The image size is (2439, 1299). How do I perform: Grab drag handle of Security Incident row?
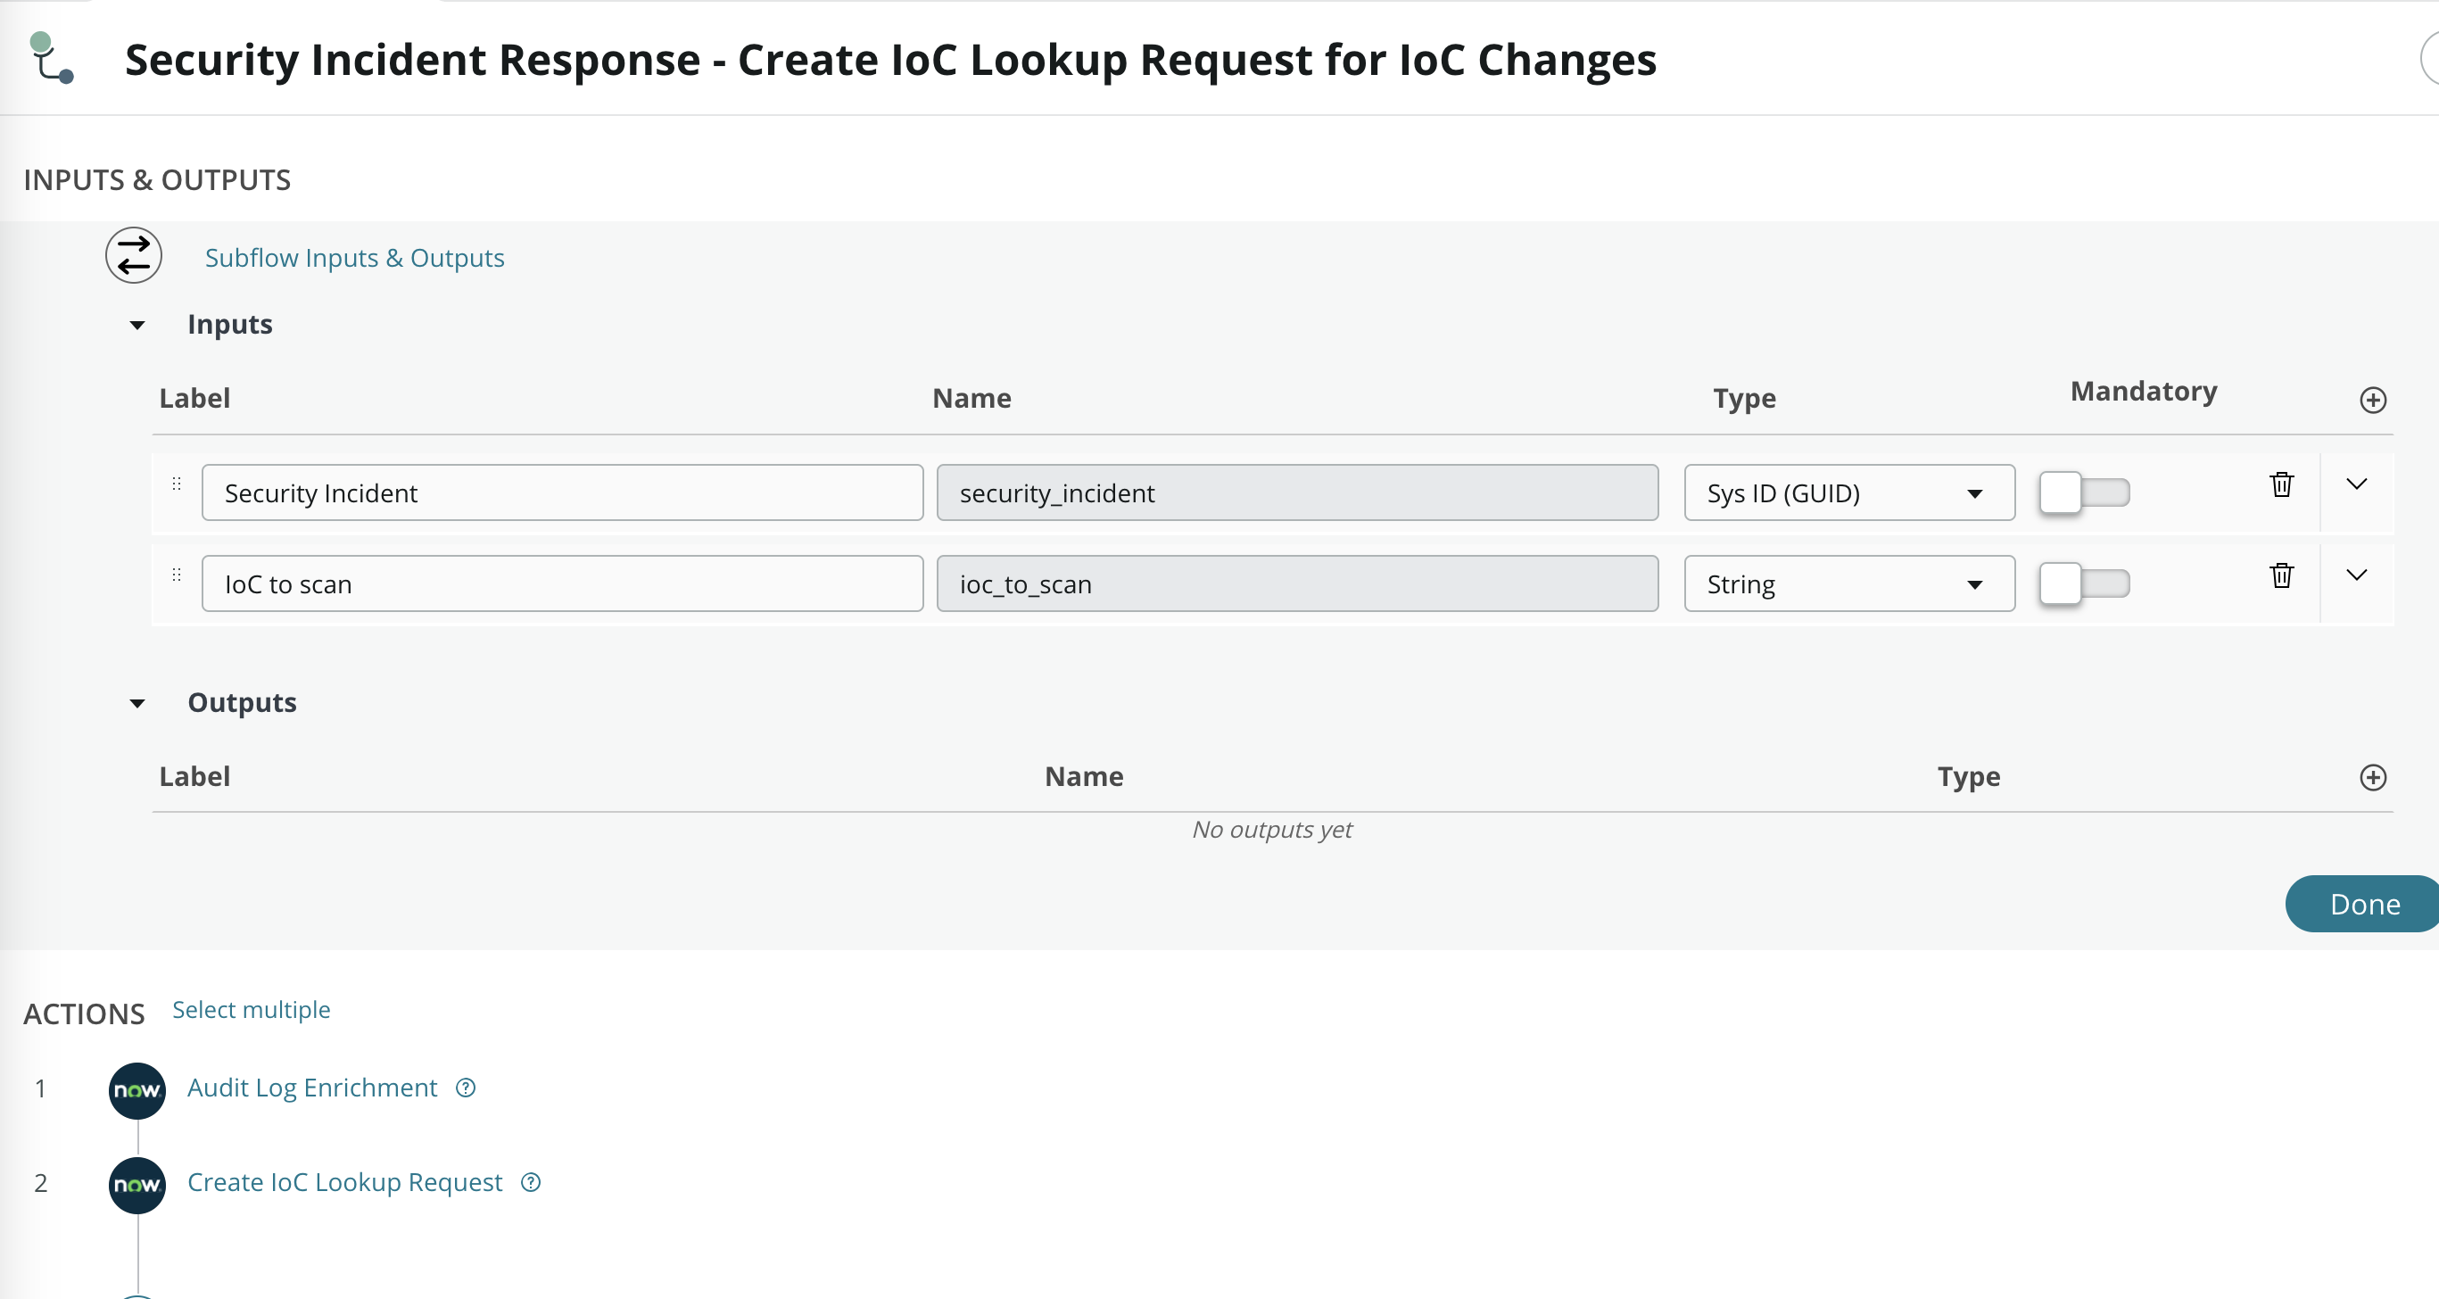click(x=176, y=484)
